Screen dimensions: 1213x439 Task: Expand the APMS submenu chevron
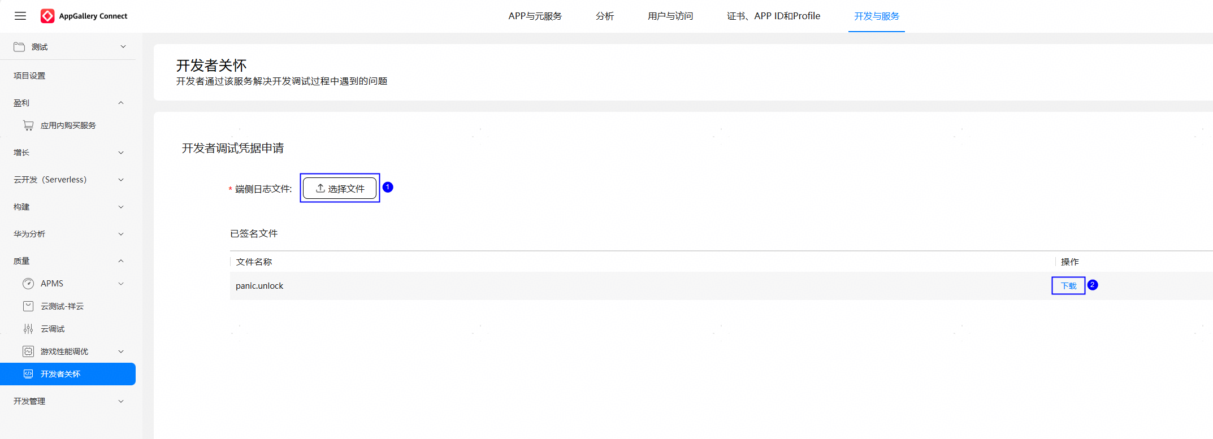click(121, 284)
